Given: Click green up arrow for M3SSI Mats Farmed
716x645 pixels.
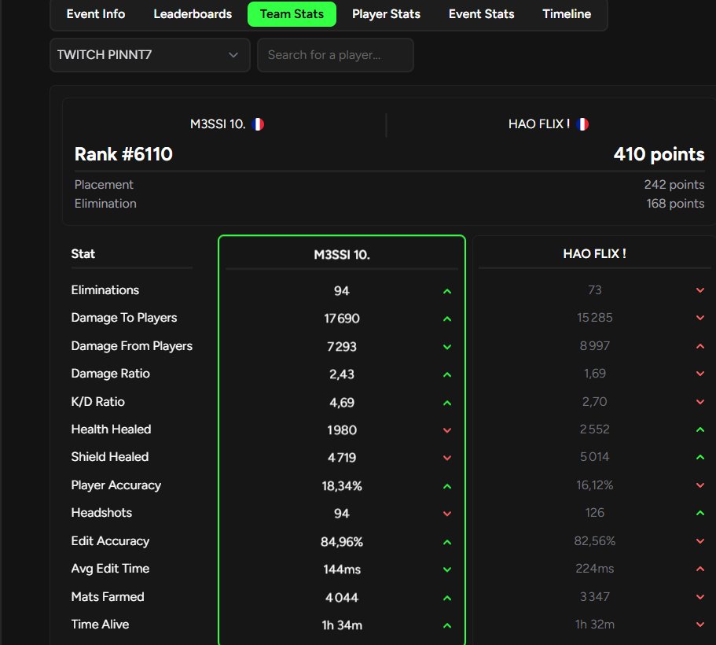Looking at the screenshot, I should [447, 598].
